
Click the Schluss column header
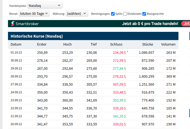[116, 44]
